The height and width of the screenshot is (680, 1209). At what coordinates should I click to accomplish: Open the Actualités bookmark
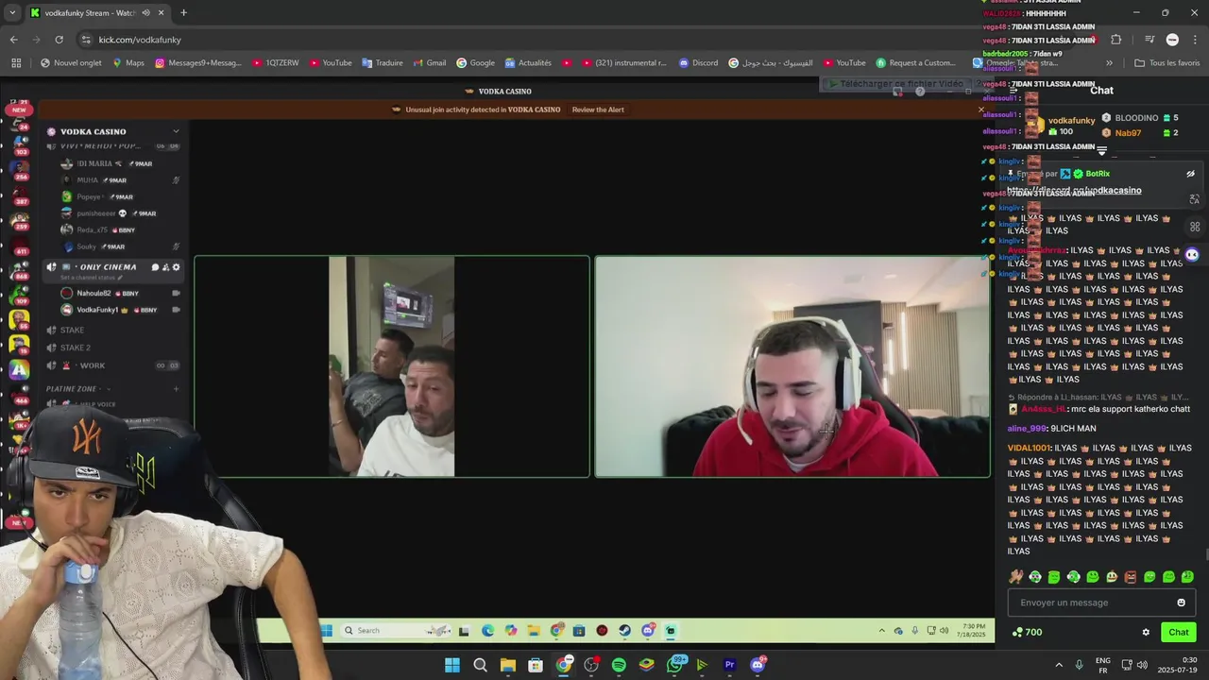click(x=528, y=63)
